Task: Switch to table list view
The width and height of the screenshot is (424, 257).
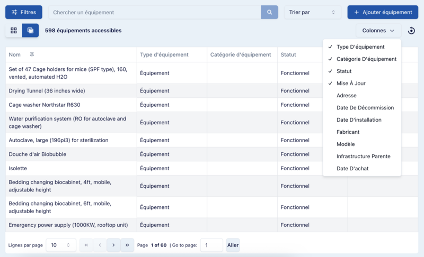Action: [x=31, y=31]
